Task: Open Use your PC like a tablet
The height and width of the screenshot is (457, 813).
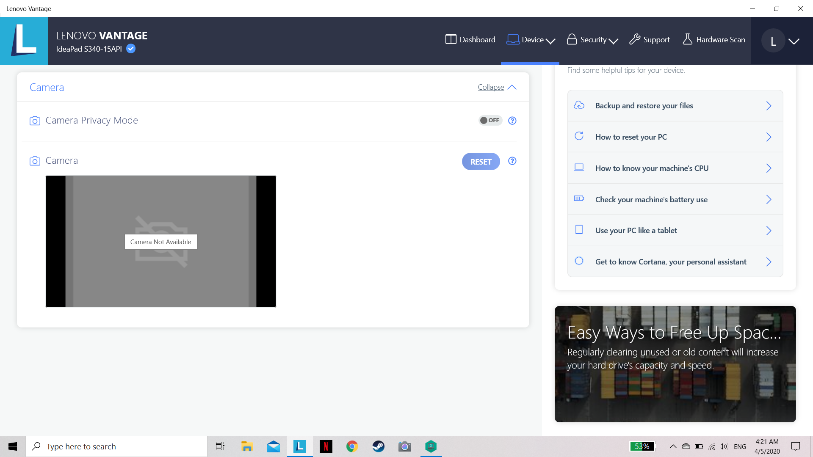Action: pyautogui.click(x=675, y=231)
